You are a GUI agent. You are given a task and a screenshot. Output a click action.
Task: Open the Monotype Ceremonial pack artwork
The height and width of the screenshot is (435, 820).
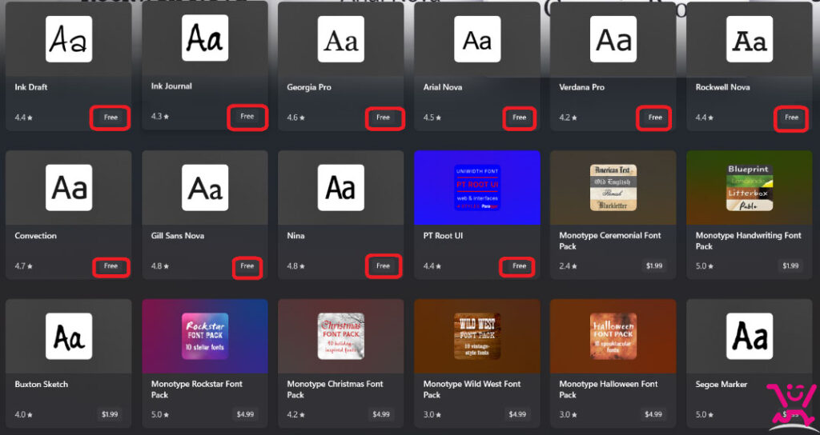[x=613, y=188]
